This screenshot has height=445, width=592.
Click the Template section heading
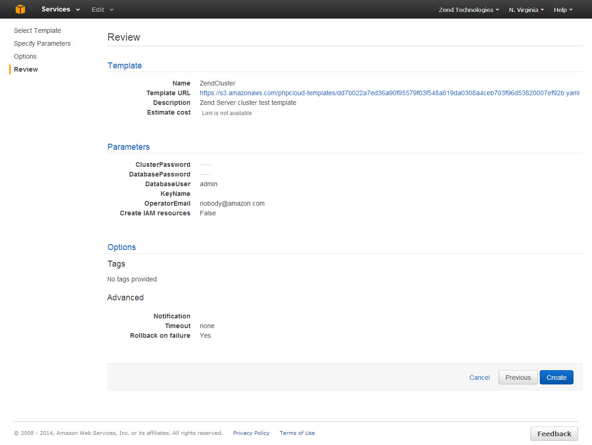124,66
